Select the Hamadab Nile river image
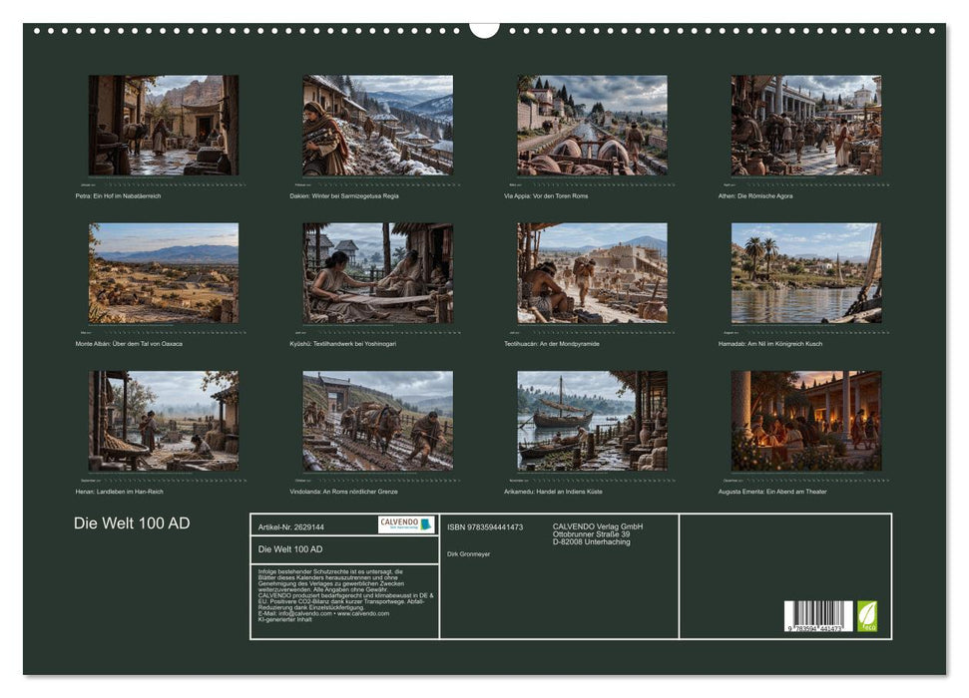Image resolution: width=969 pixels, height=698 pixels. pos(806,273)
